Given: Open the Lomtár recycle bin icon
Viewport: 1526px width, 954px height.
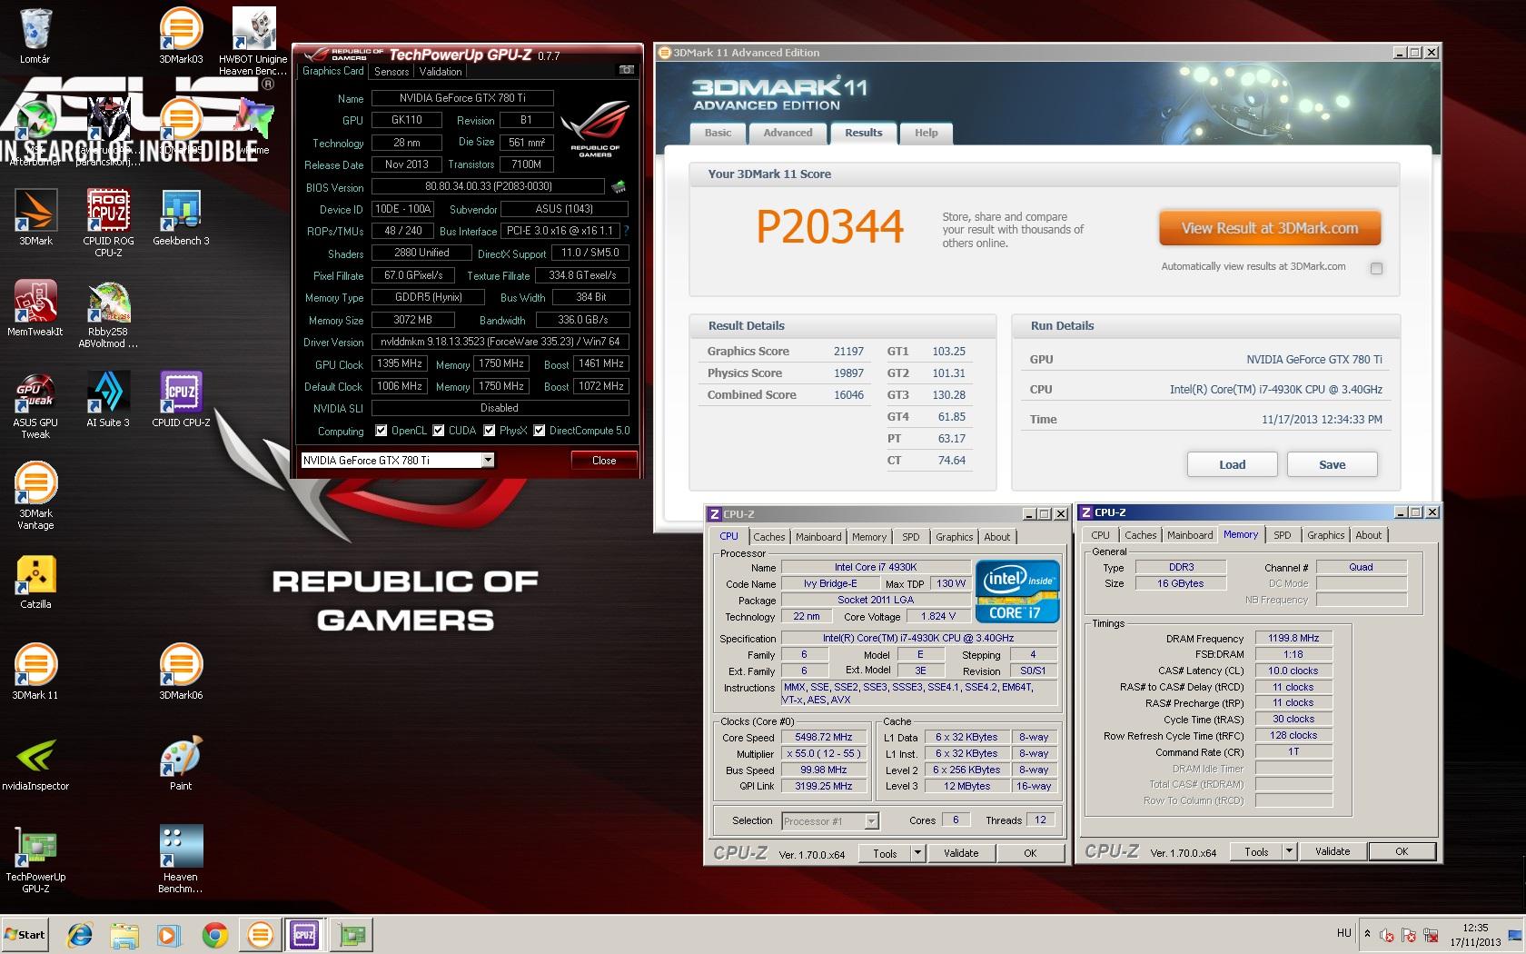Looking at the screenshot, I should click(35, 36).
